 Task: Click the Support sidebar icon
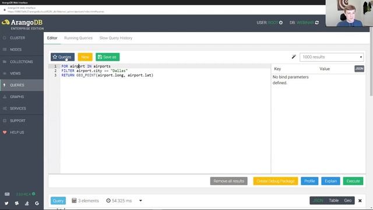[5, 121]
